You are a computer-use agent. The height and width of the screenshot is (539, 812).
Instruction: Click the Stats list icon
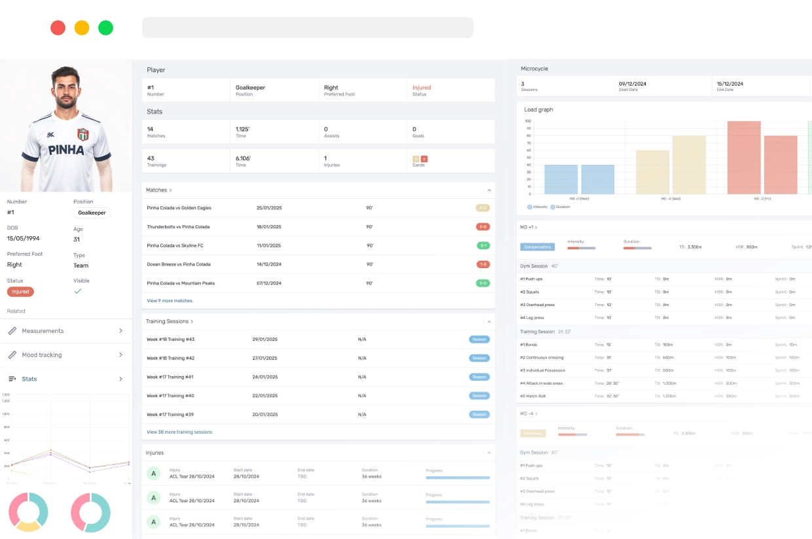[x=12, y=379]
